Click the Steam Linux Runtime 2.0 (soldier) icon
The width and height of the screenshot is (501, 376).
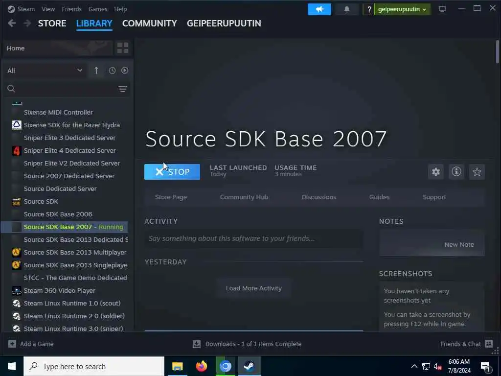point(16,316)
